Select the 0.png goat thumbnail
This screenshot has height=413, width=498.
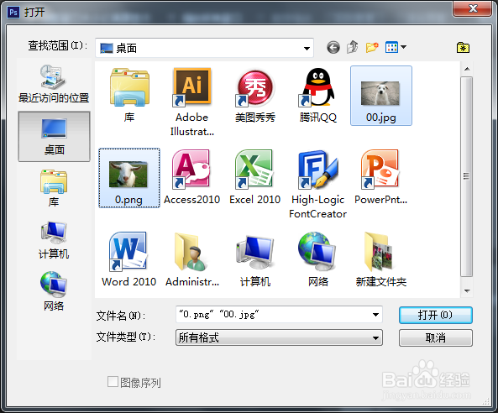(x=129, y=178)
